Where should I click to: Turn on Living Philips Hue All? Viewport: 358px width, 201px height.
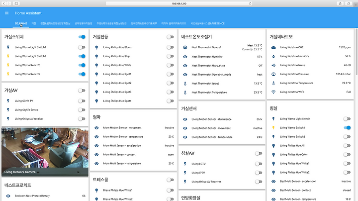347,145
